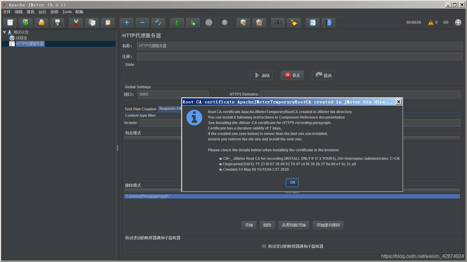Click the 00:00:00 elapsed time display
Screen dimensions: 467x262
(x=414, y=22)
